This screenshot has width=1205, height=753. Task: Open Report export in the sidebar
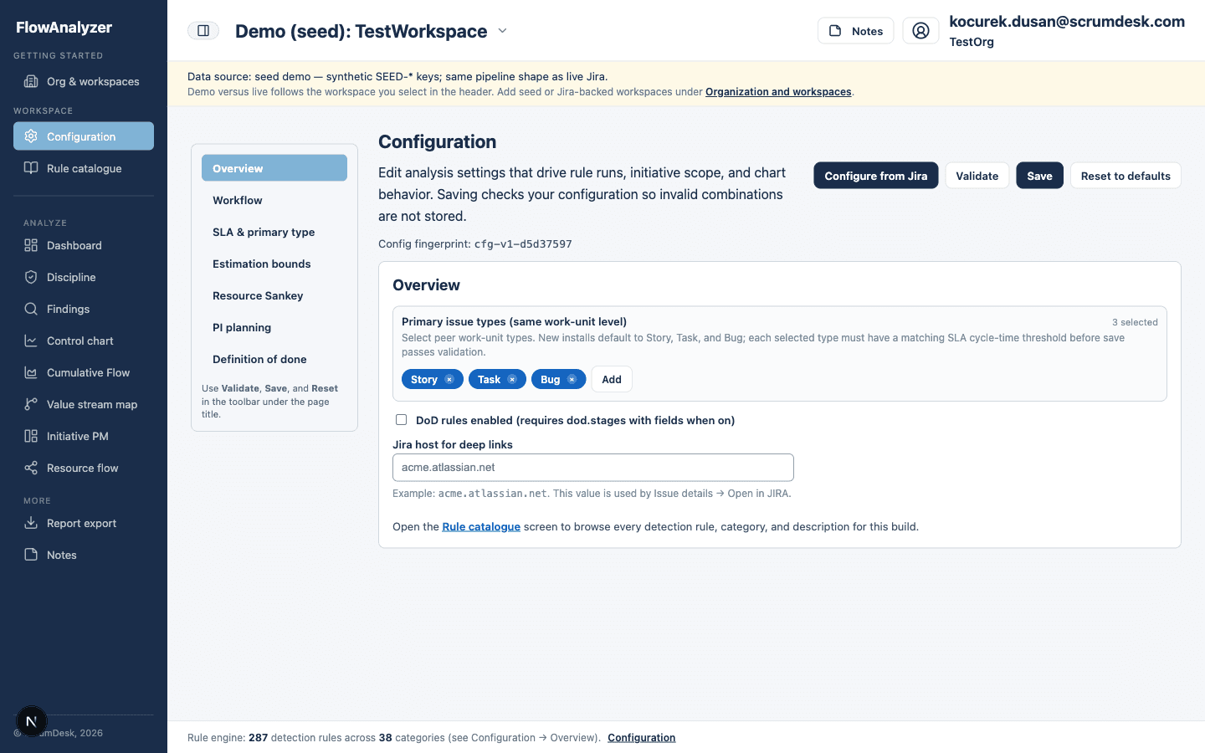click(84, 523)
